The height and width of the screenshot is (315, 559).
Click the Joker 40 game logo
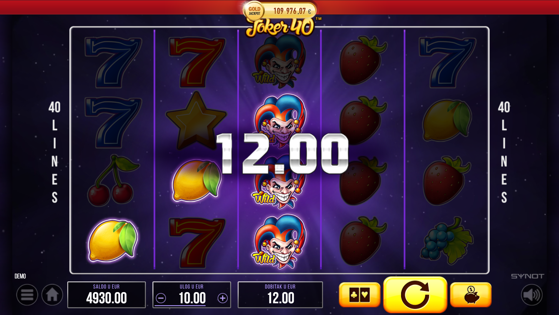coord(281,28)
